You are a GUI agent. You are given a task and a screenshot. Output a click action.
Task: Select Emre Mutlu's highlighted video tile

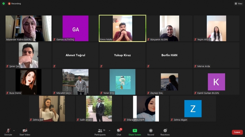122,28
